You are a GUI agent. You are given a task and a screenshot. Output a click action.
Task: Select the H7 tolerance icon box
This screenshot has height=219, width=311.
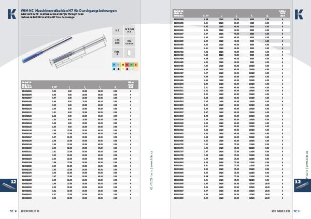117,31
